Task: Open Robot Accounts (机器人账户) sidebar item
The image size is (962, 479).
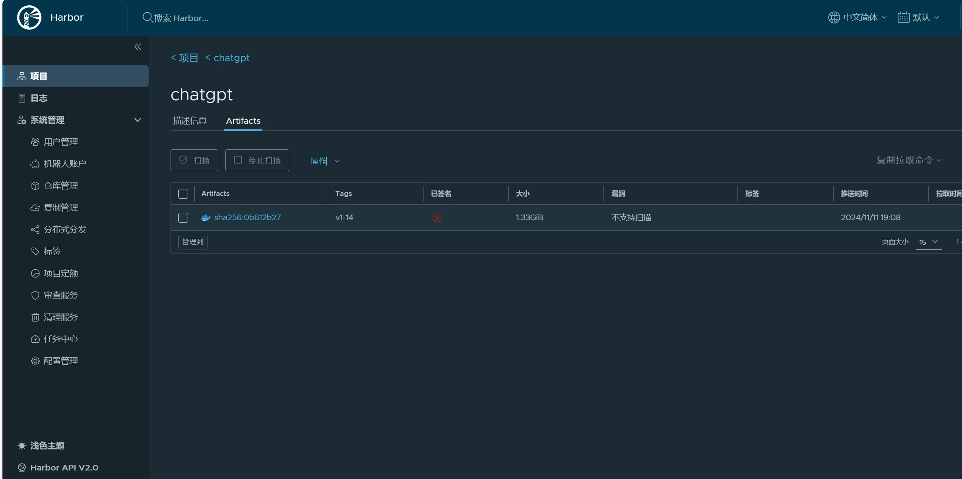Action: [65, 164]
